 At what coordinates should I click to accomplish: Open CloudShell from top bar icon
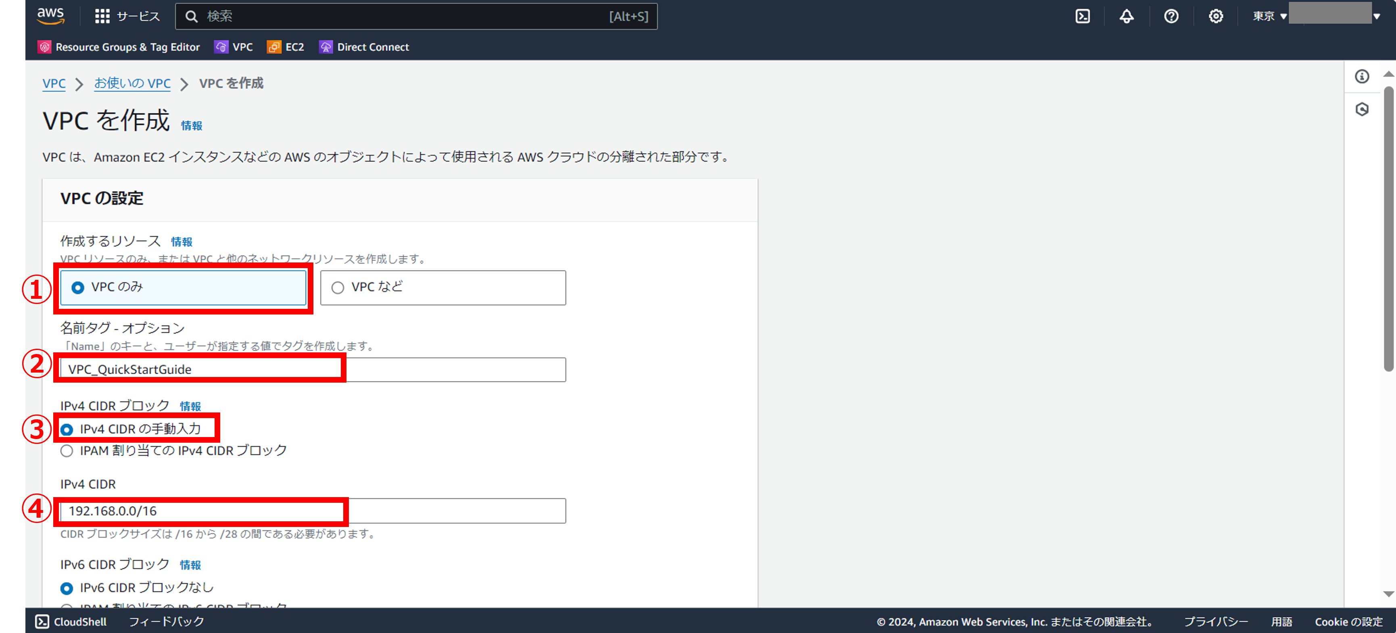coord(1082,16)
